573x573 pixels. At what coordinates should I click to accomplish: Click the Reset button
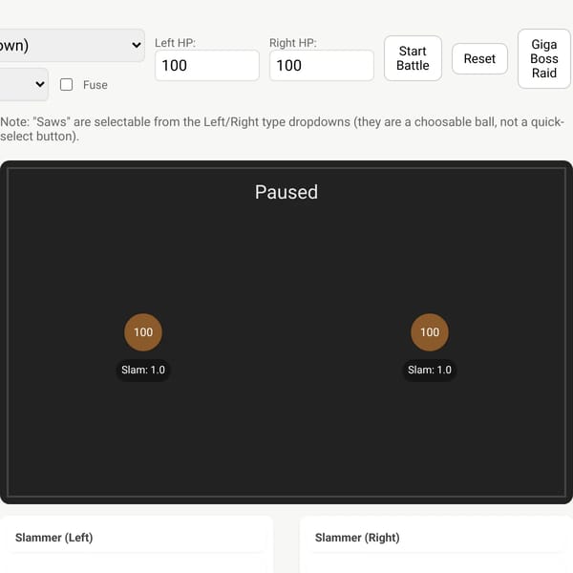(x=479, y=58)
